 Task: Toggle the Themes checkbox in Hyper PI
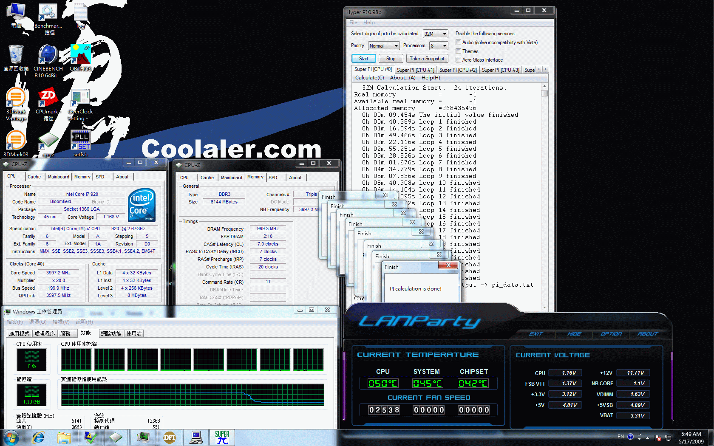pos(458,51)
